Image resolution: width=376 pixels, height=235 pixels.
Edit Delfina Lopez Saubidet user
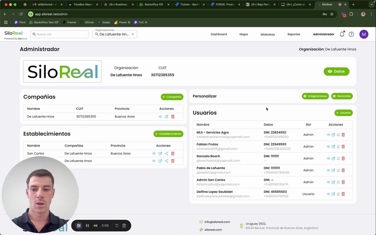click(333, 194)
